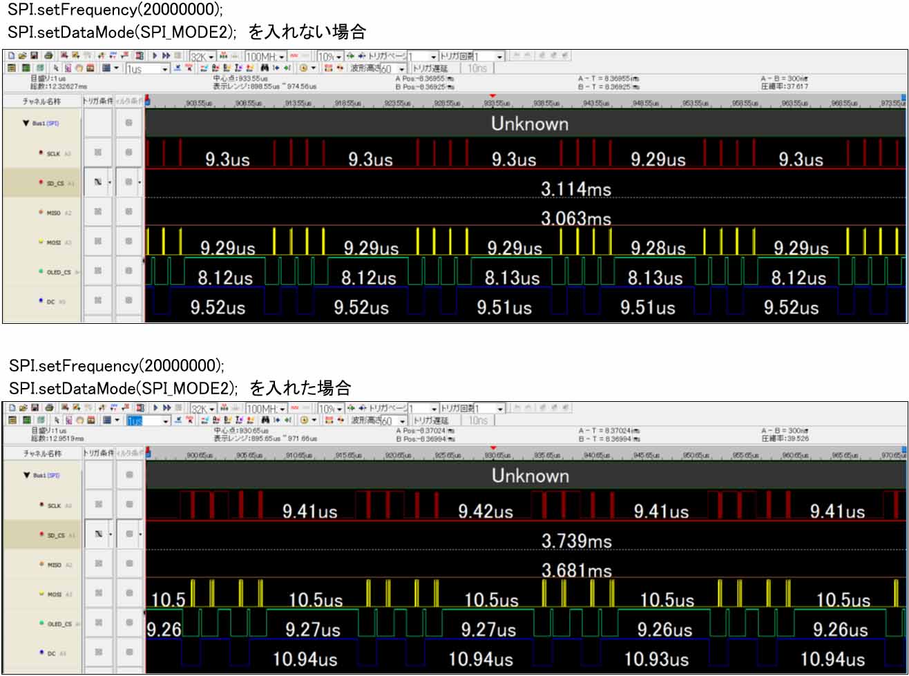Click the Stop icon in the upper analyzer window
This screenshot has width=909, height=676.
(x=178, y=55)
